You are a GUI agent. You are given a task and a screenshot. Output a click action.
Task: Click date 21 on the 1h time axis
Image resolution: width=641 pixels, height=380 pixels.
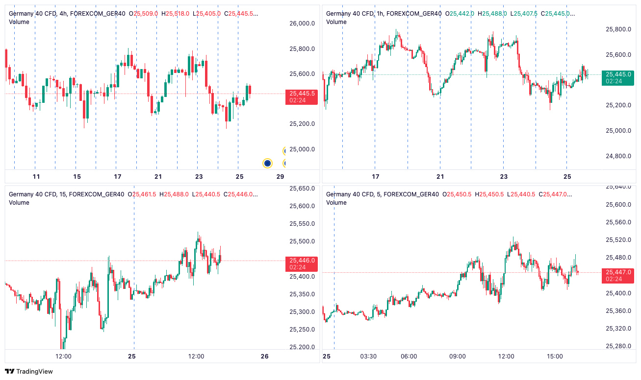(x=440, y=176)
